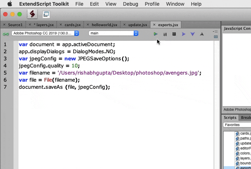Image resolution: width=251 pixels, height=169 pixels.
Task: Open the main engine dropdown
Action: [x=113, y=33]
